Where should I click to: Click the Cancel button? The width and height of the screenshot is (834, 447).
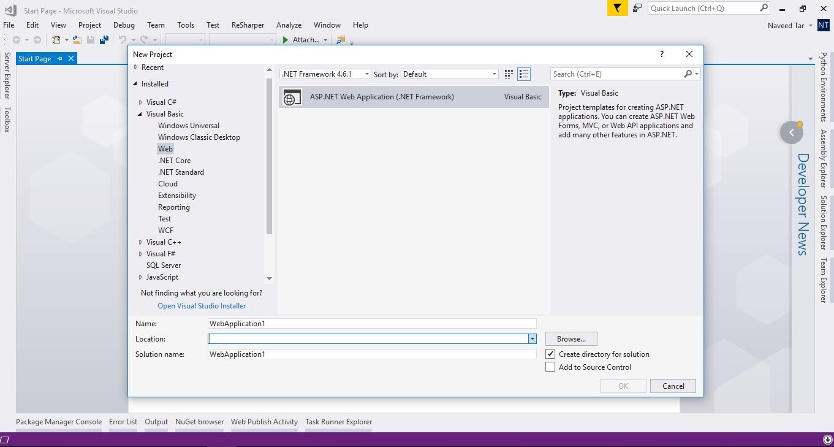pos(673,386)
